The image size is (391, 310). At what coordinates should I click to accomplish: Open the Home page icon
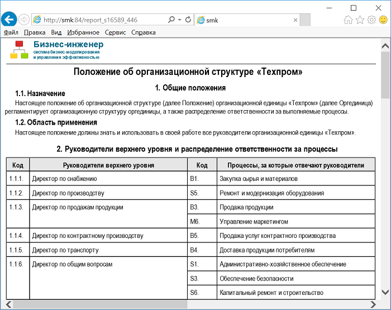[x=348, y=20]
